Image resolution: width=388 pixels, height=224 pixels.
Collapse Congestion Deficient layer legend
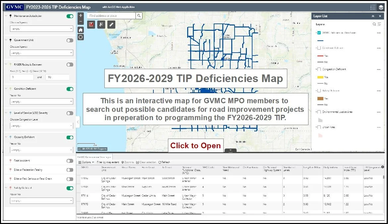[316, 69]
